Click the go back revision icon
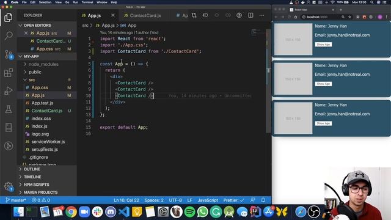Viewport: 391px width, 220px height. (x=205, y=15)
